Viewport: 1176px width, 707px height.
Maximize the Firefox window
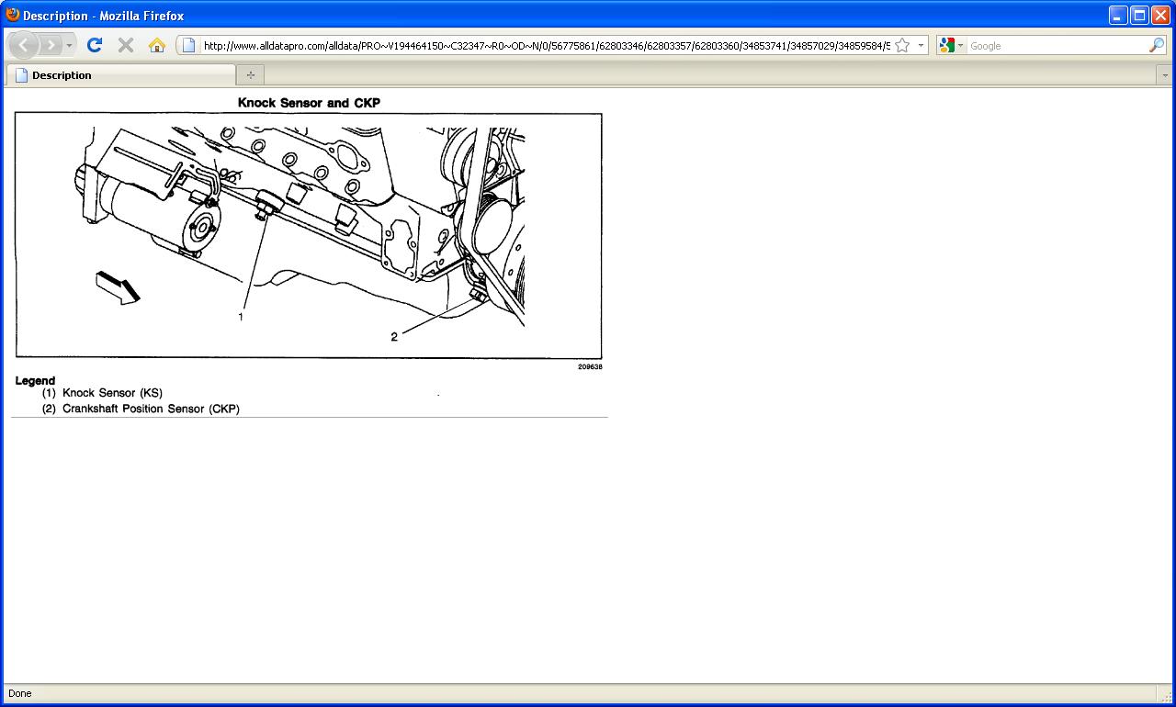tap(1139, 15)
